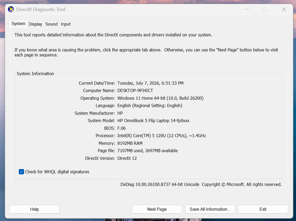The height and width of the screenshot is (221, 296).
Task: Click computer name DESKTOP-9PJ4ICT
Action: tap(135, 90)
